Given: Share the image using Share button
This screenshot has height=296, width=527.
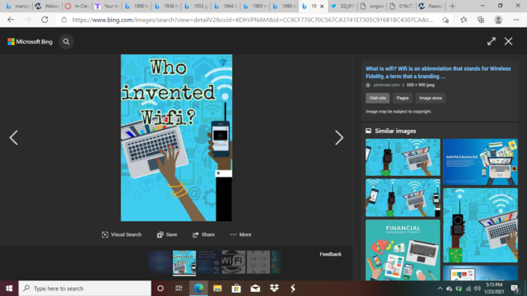Looking at the screenshot, I should tap(203, 234).
